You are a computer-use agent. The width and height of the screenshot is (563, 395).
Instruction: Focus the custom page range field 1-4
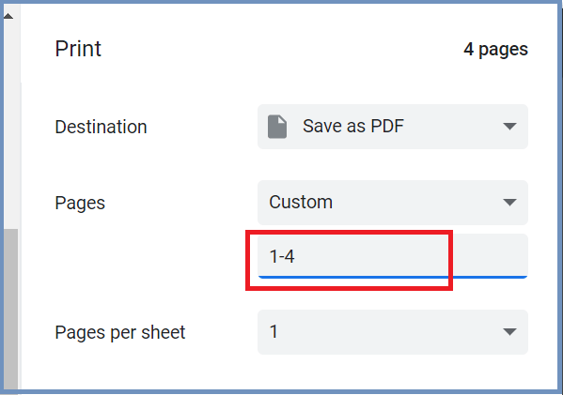(x=393, y=256)
